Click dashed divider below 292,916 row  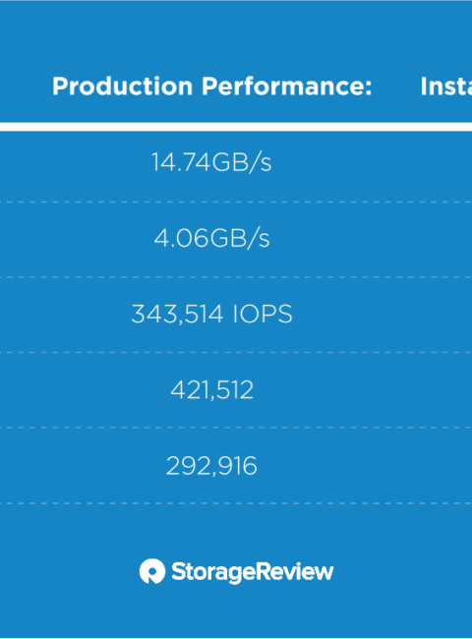pos(236,503)
